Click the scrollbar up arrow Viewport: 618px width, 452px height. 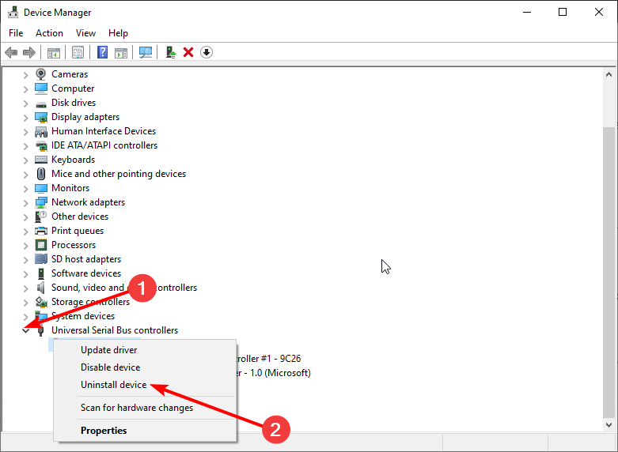click(609, 74)
